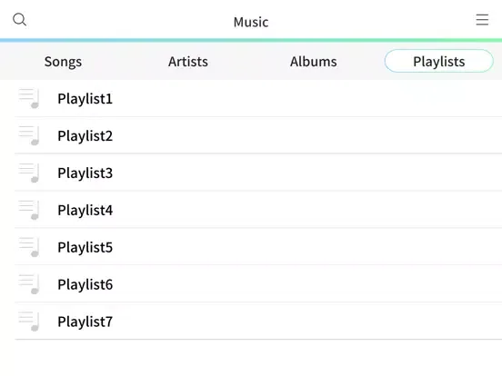Open the search magnifier icon
The width and height of the screenshot is (502, 376).
[x=19, y=19]
